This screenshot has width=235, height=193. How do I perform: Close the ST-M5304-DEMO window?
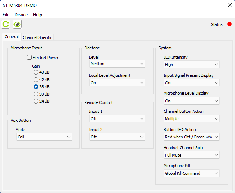(x=229, y=6)
